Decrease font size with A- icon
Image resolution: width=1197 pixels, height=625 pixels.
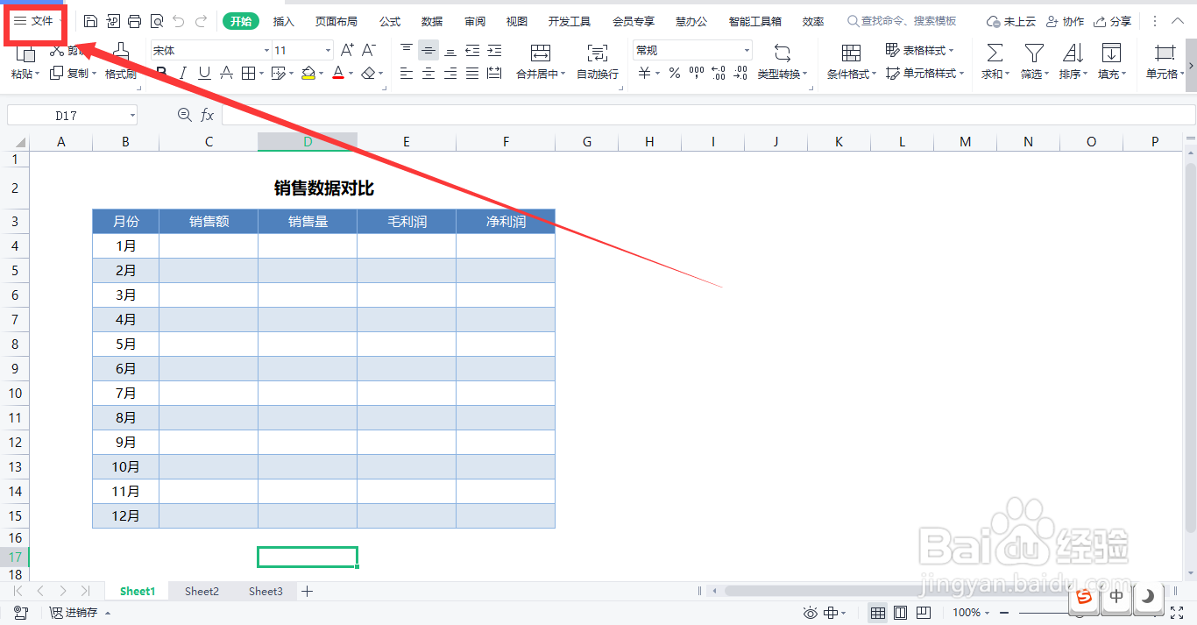point(369,50)
